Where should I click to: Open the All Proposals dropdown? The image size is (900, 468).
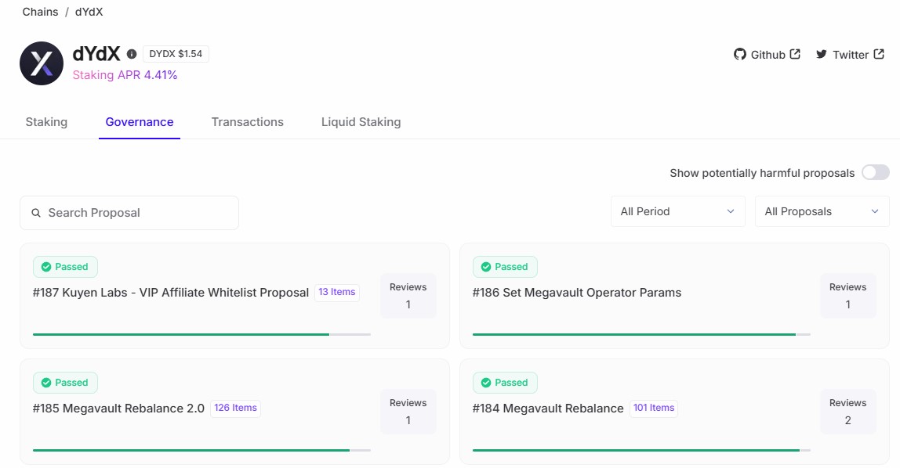822,211
